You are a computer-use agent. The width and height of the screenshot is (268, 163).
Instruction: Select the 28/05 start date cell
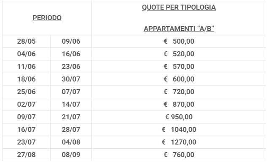pos(26,42)
